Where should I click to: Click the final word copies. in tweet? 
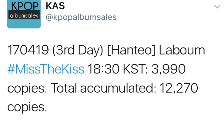27,108
